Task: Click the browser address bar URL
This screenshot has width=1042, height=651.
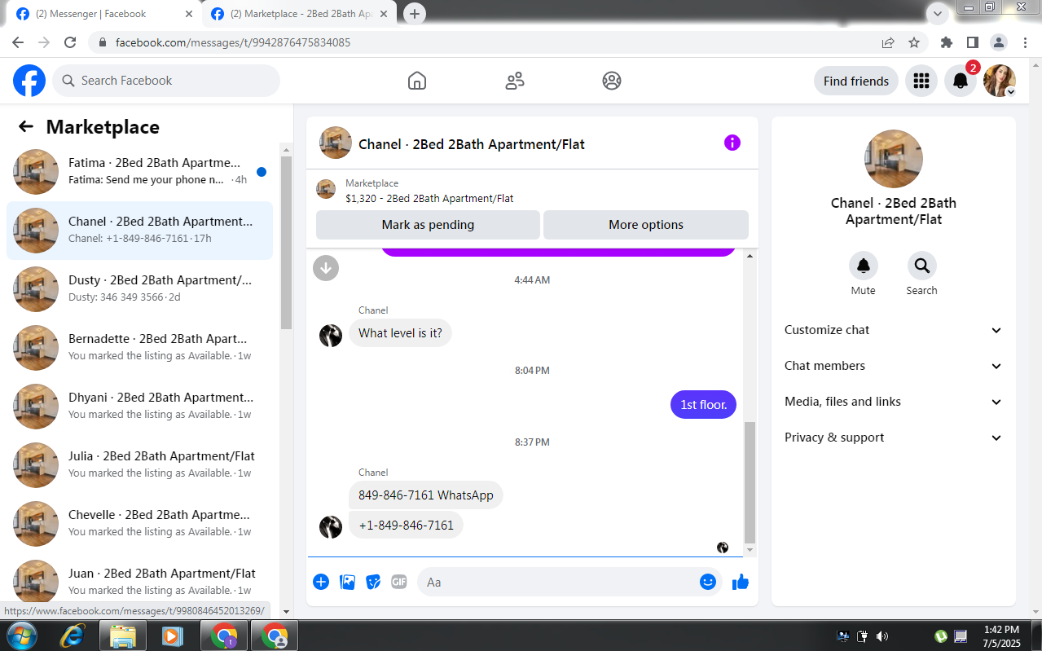Action: [233, 42]
